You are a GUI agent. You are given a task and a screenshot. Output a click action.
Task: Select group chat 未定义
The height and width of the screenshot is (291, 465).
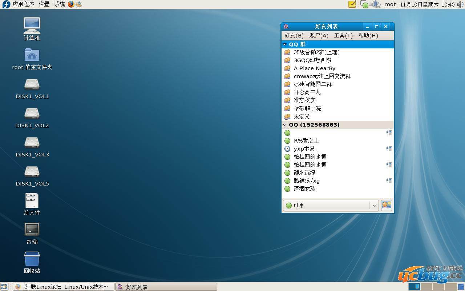tap(337, 116)
